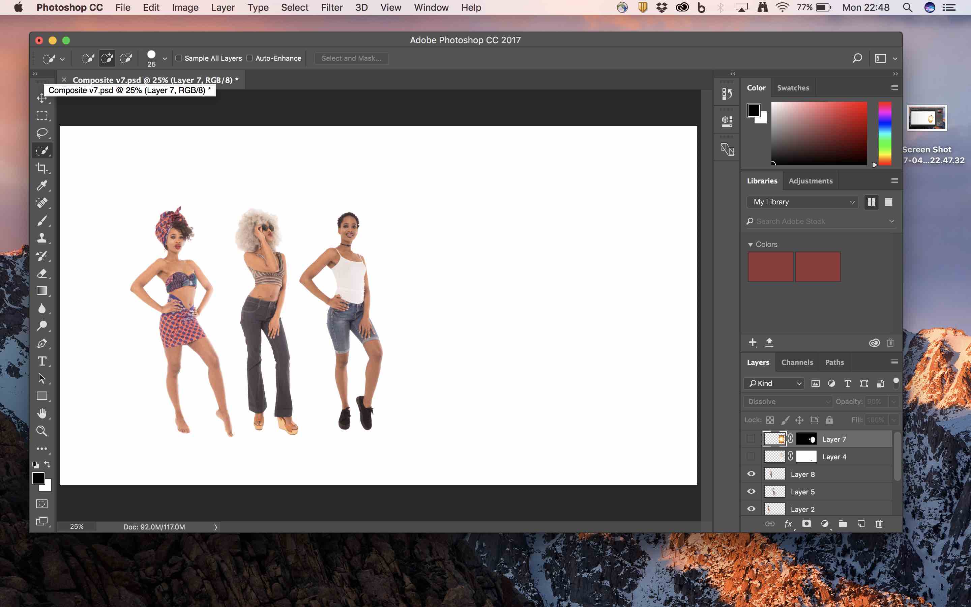The width and height of the screenshot is (971, 607).
Task: Enable the Auto-Enhance checkbox
Action: pos(249,58)
